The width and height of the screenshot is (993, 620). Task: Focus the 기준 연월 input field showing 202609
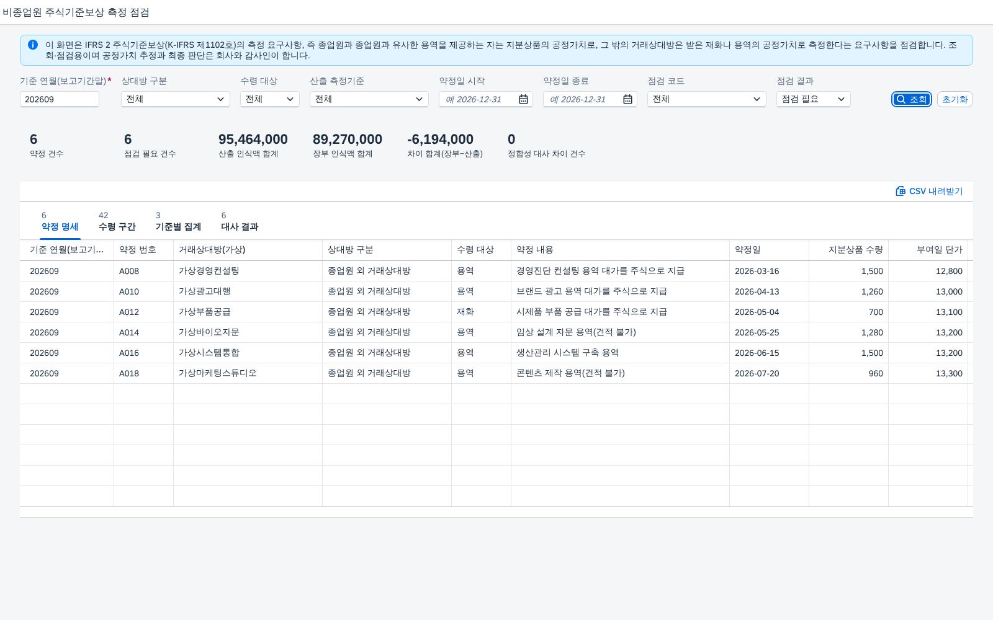60,99
